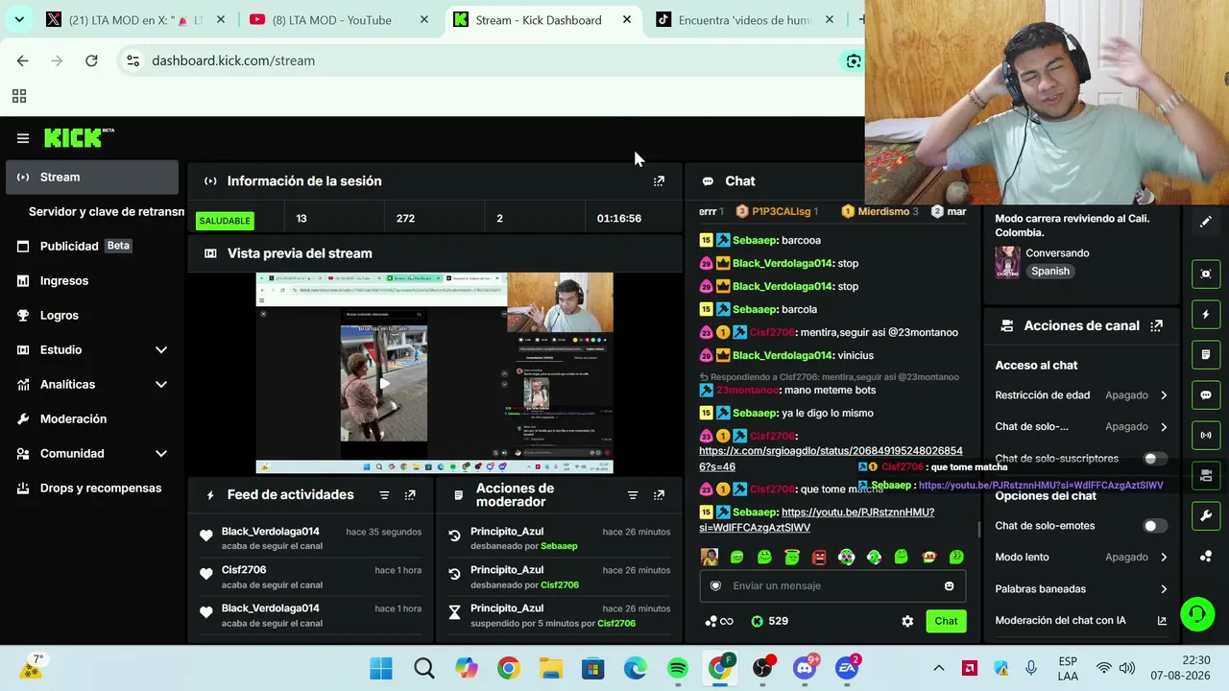
Task: Open the Windows Start menu
Action: 381,669
